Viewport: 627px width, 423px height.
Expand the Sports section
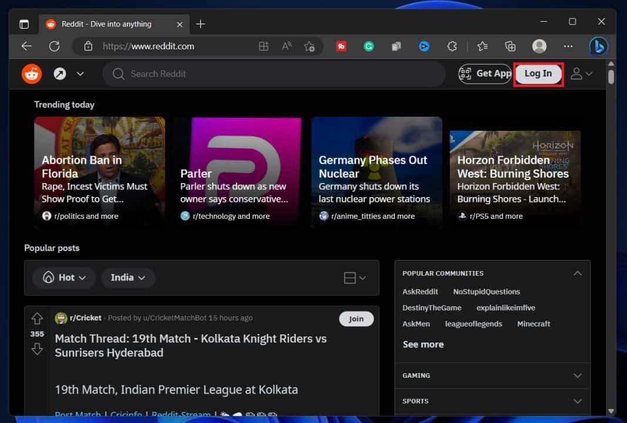click(577, 401)
